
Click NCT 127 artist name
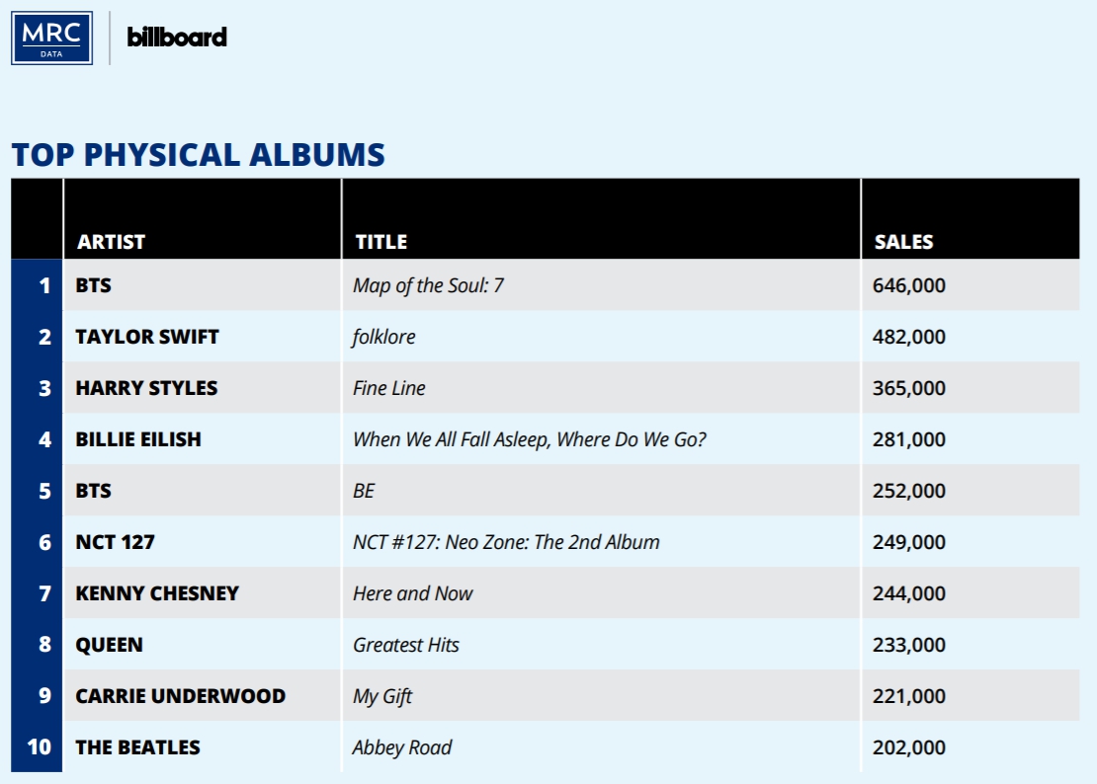pos(115,542)
